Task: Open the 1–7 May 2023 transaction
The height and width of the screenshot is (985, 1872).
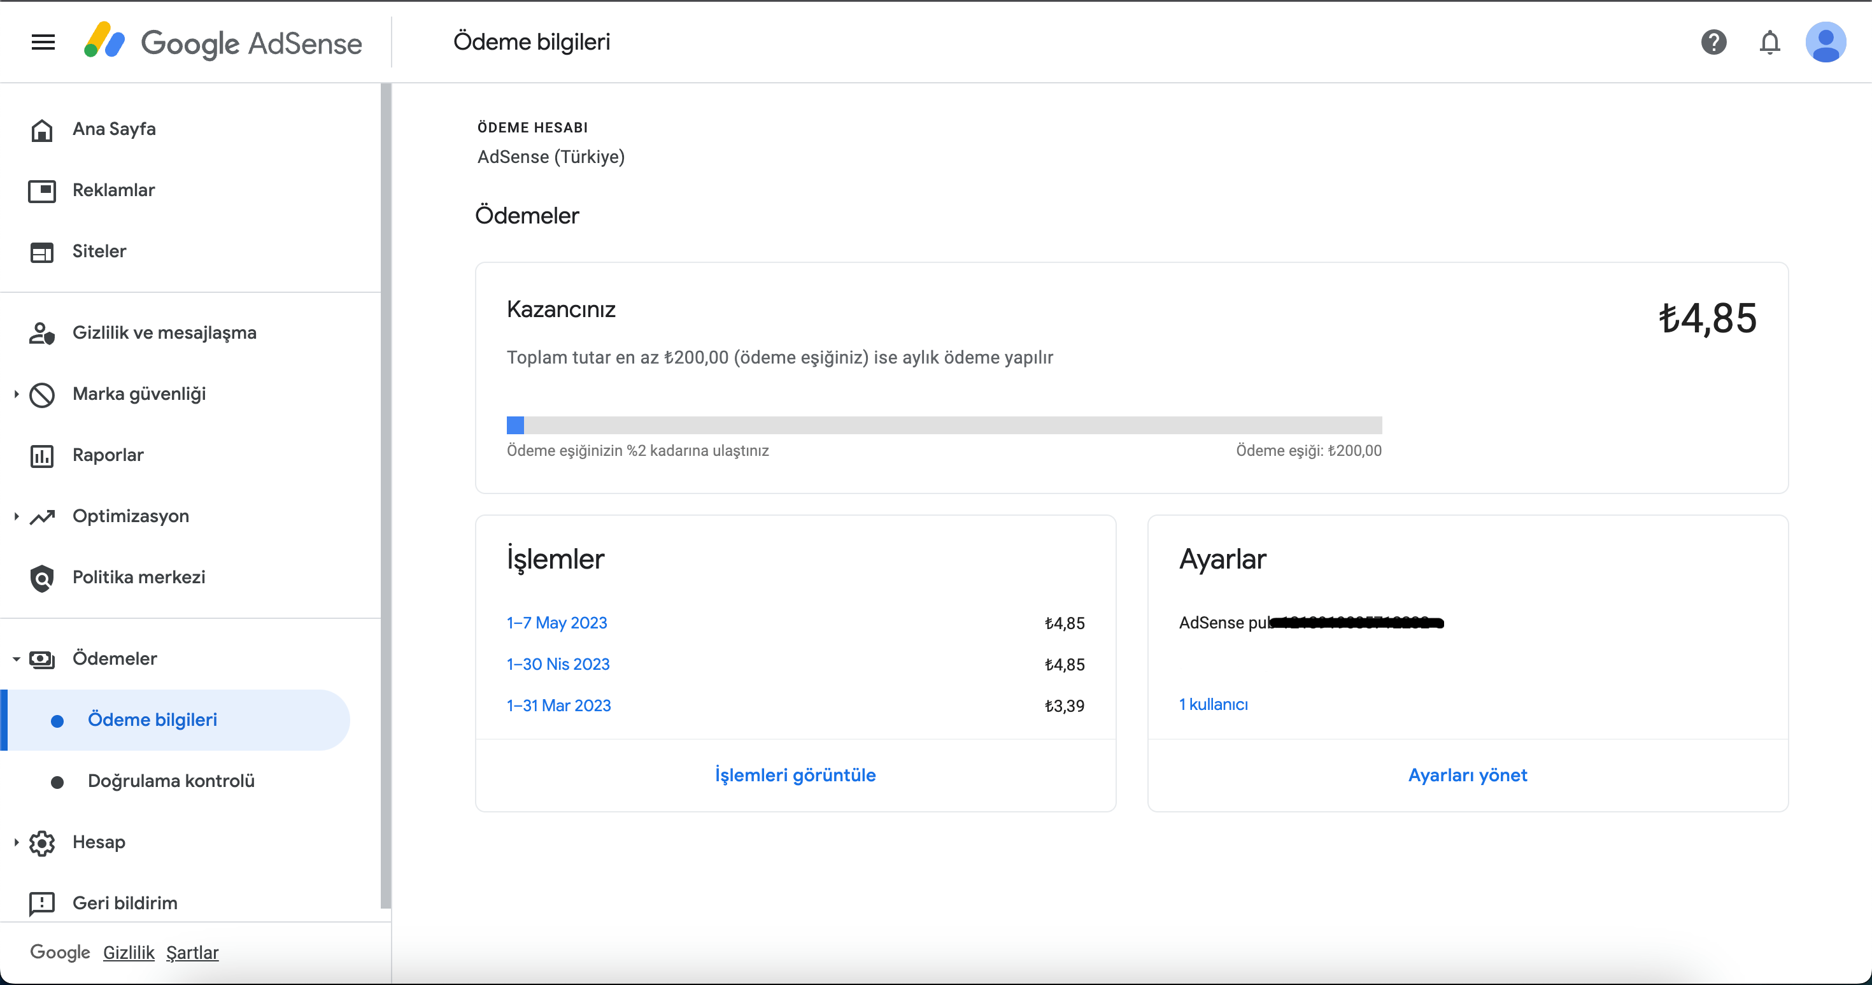Action: 557,622
